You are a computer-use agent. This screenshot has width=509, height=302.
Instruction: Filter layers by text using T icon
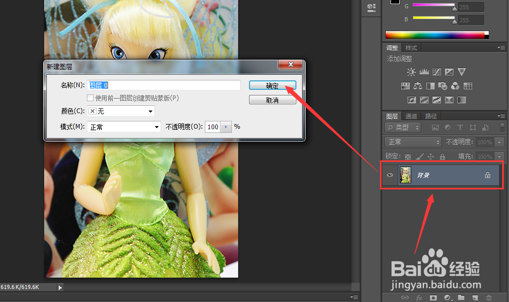(x=460, y=127)
